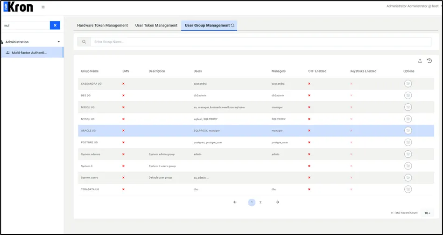Collapse the Administration section
This screenshot has height=235, width=443.
[x=58, y=42]
